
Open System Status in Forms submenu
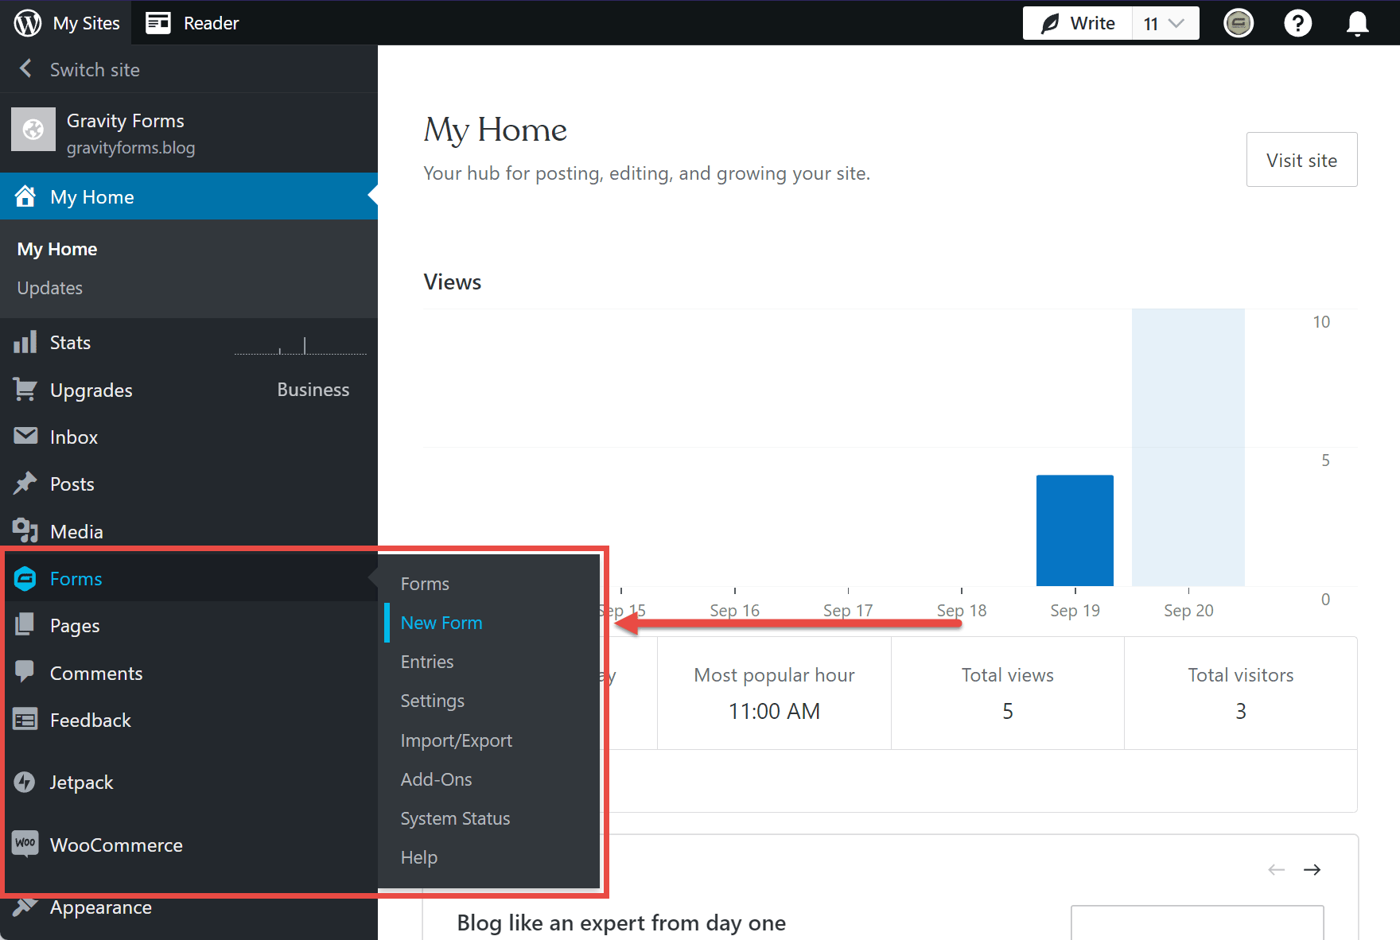[x=456, y=818]
